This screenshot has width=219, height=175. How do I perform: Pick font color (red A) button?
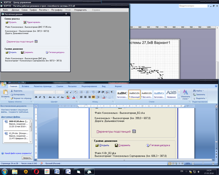pyautogui.click(x=74, y=97)
